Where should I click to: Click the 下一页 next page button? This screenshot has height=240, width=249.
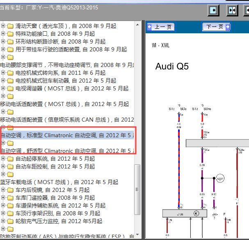point(216,27)
